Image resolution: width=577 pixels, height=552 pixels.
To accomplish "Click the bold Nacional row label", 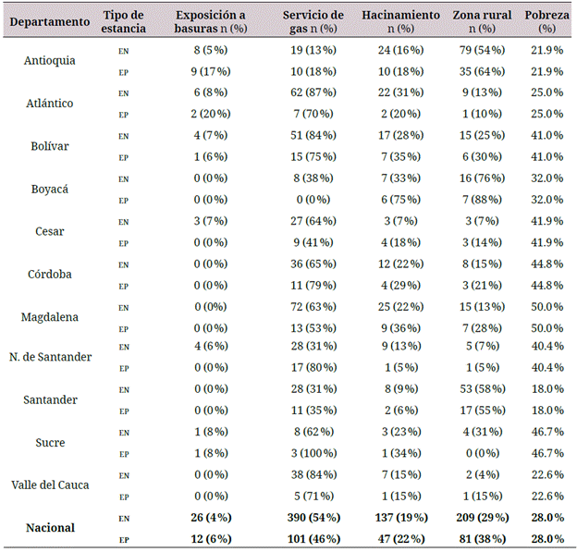I will [52, 527].
